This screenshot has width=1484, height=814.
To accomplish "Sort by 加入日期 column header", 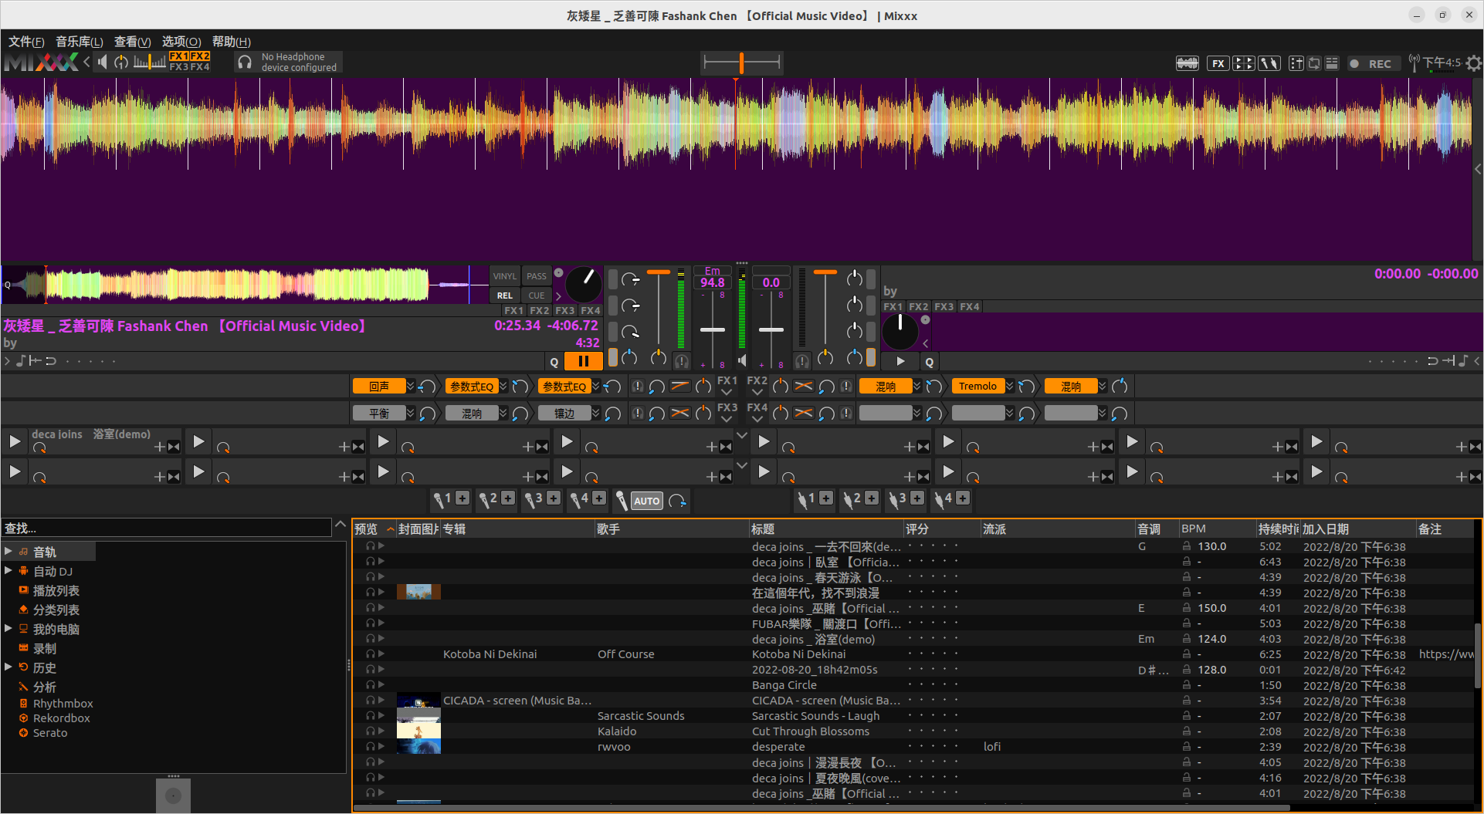I will (1358, 529).
